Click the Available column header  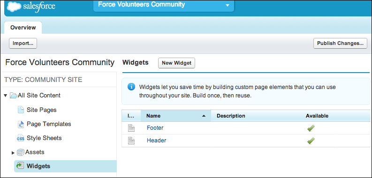[x=317, y=116]
